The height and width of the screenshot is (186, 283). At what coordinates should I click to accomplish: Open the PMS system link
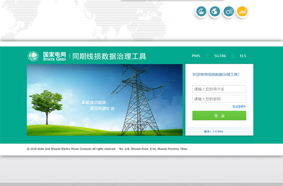click(x=196, y=56)
